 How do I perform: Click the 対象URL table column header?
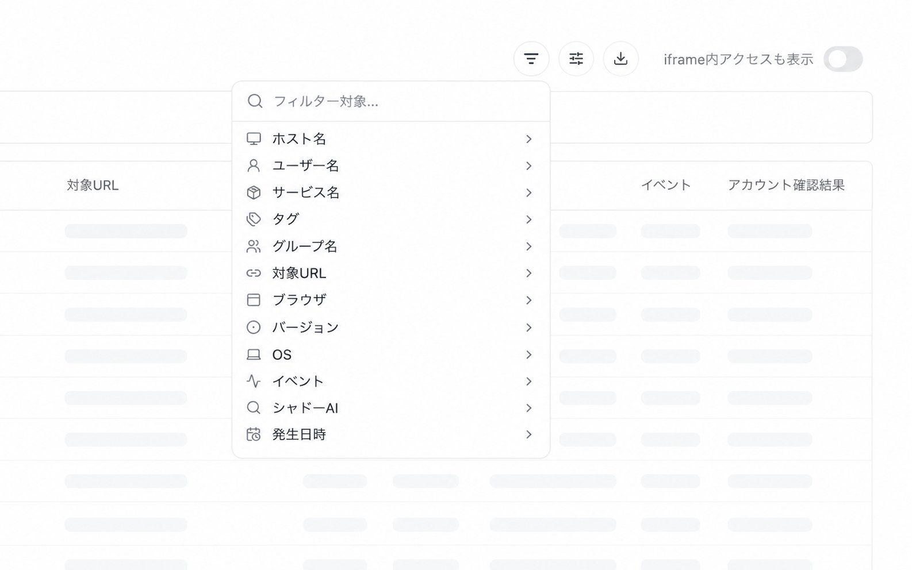click(x=93, y=185)
